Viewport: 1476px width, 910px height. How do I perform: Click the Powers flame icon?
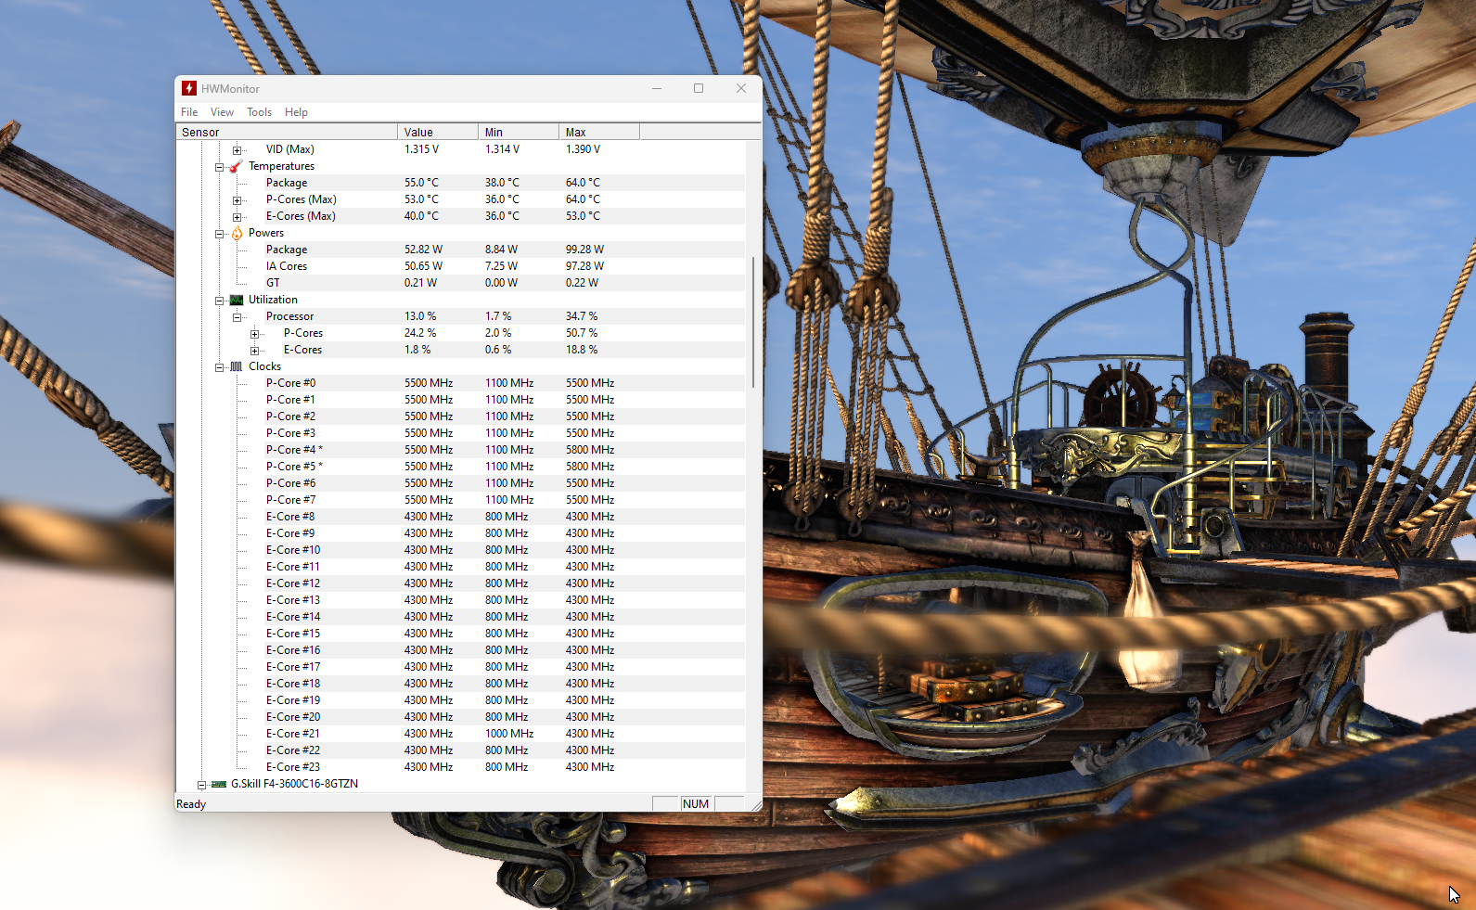coord(237,233)
